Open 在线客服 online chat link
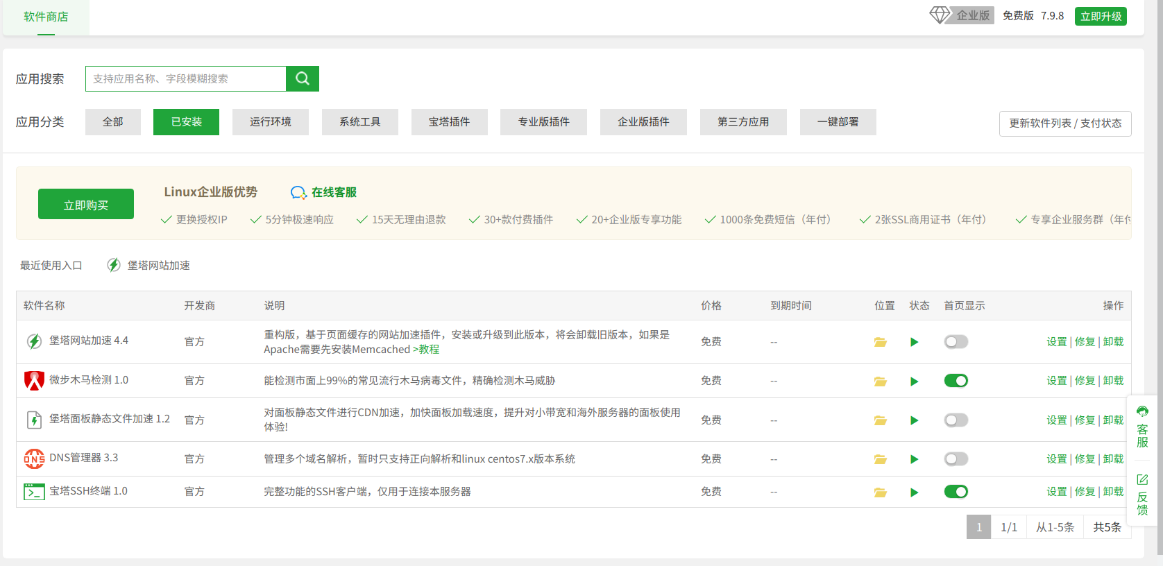 click(323, 192)
